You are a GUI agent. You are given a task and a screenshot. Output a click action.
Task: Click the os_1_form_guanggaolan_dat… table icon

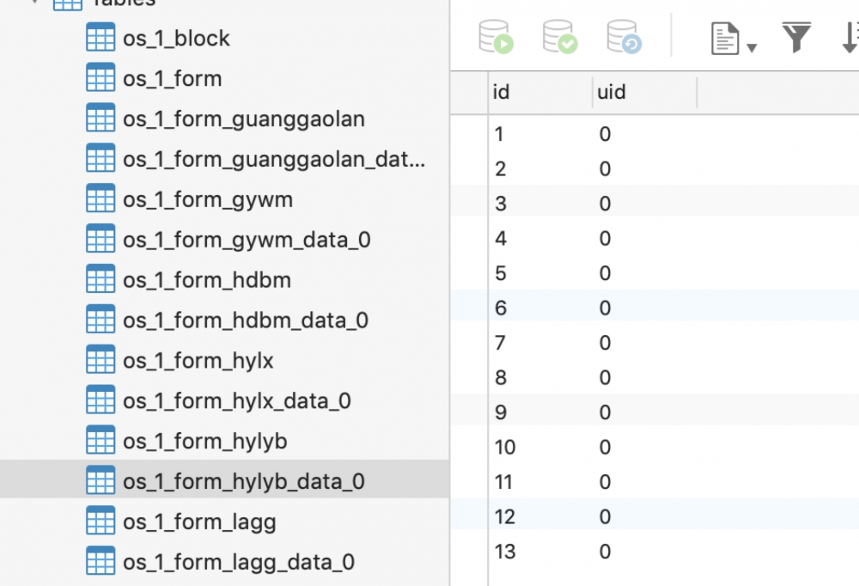coord(101,158)
